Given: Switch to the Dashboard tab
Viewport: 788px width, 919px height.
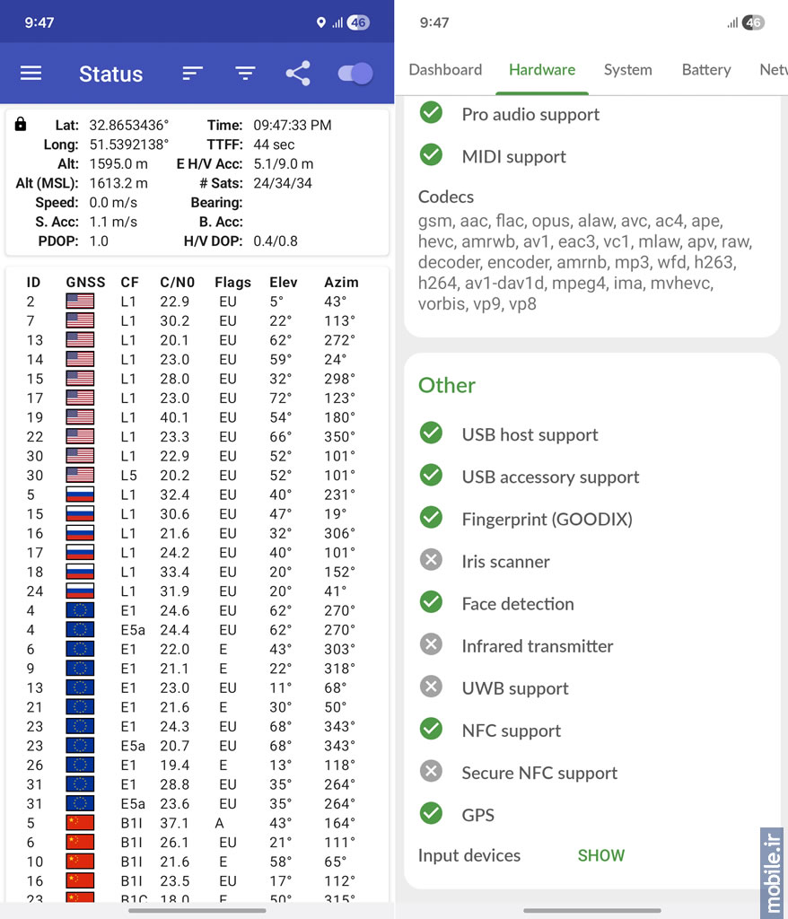Looking at the screenshot, I should (445, 70).
